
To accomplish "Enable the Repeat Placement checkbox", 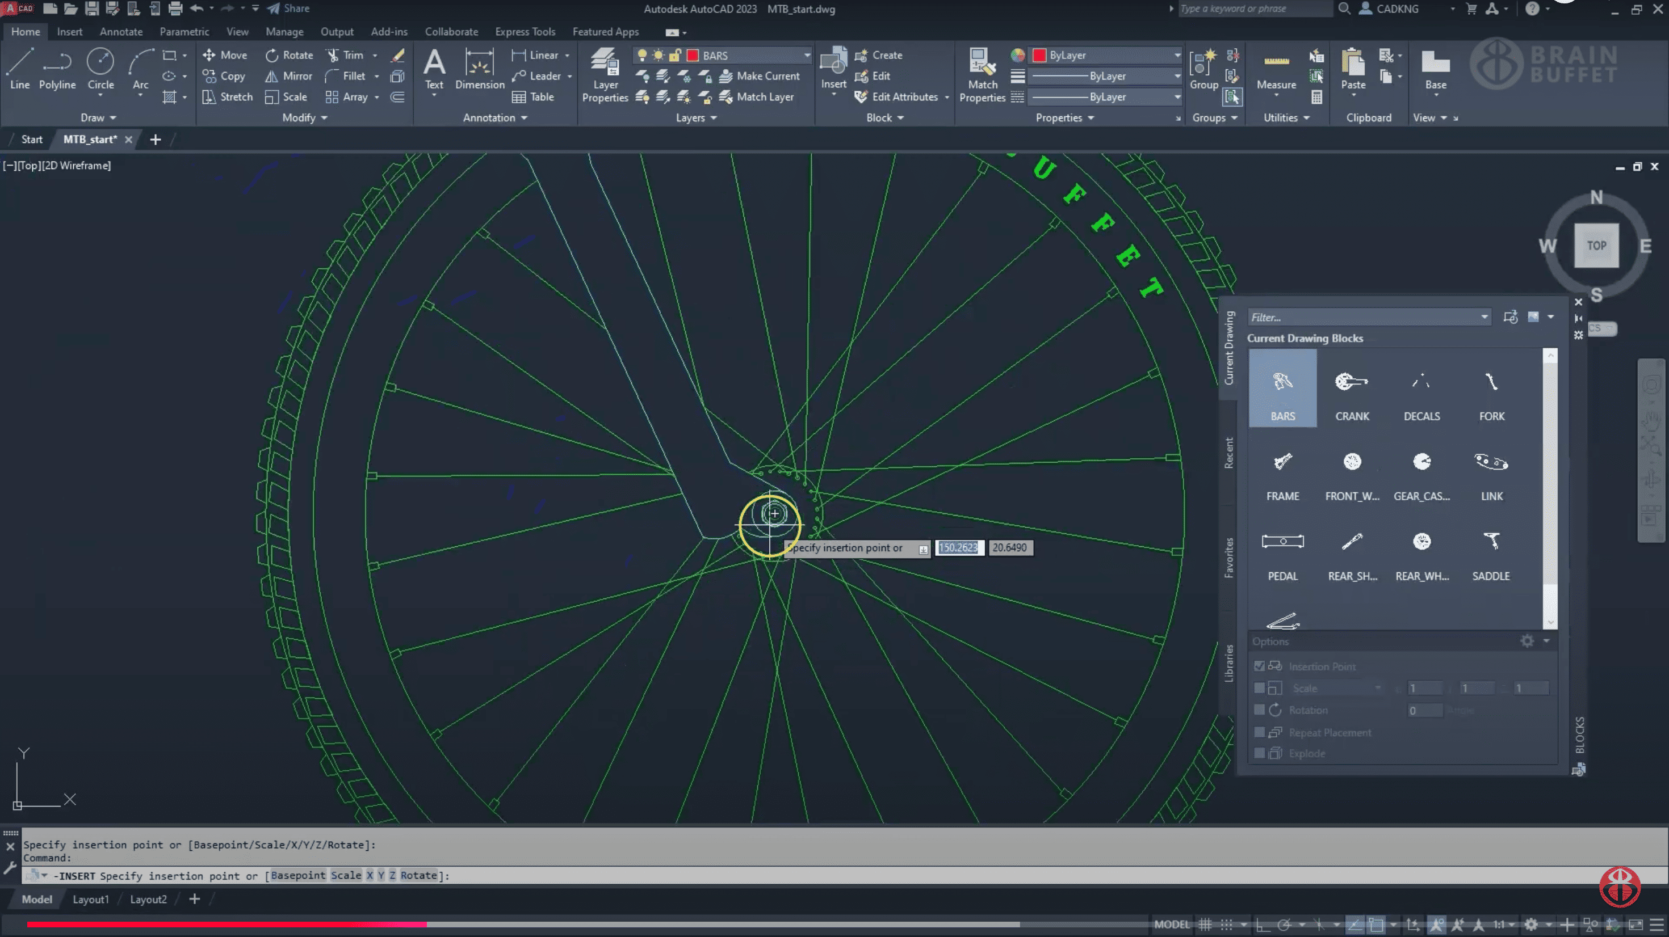I will click(1259, 732).
